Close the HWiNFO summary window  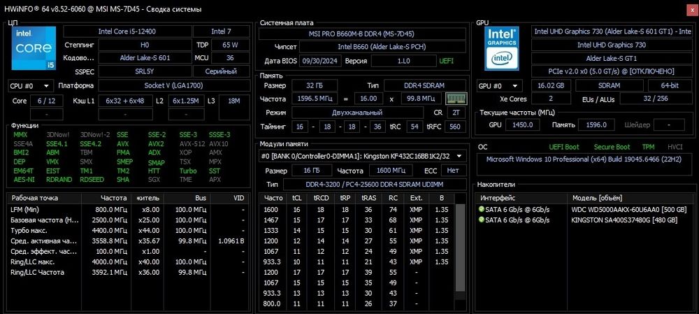point(692,10)
